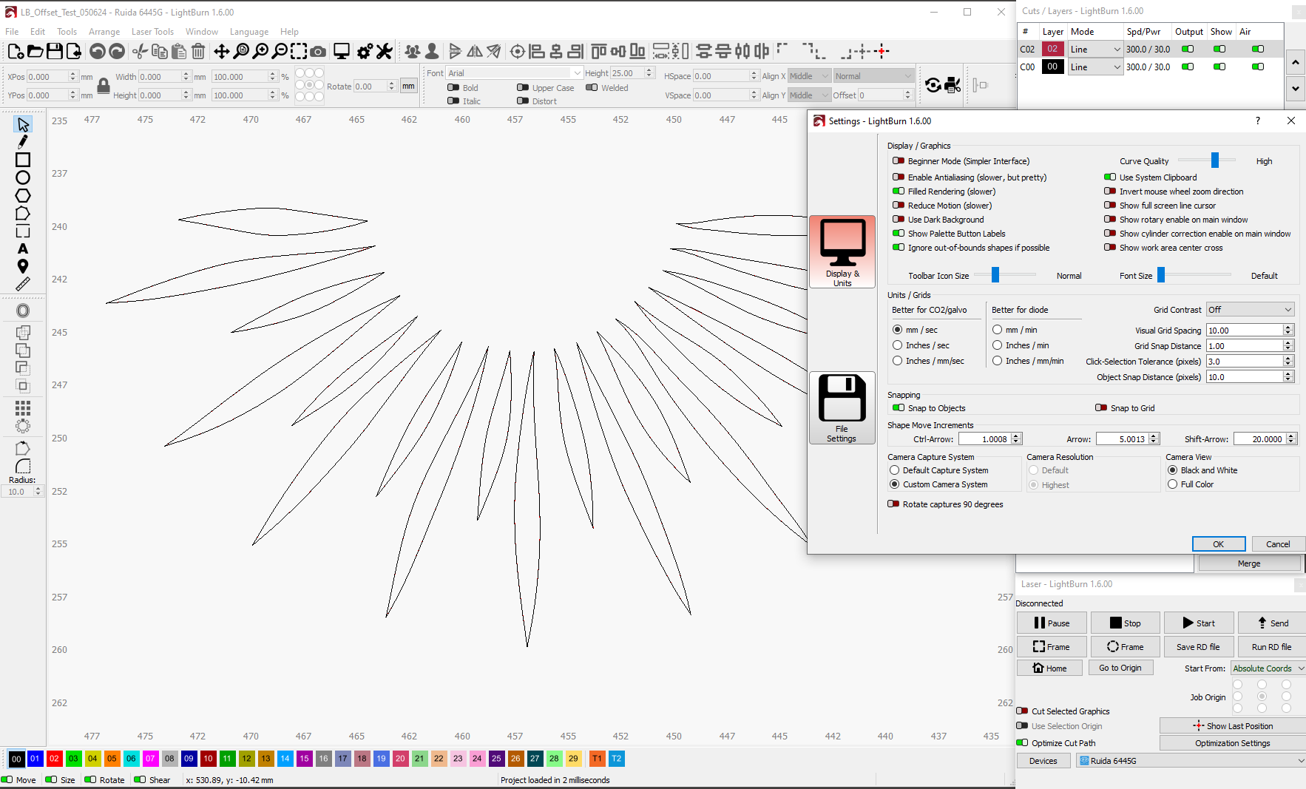Enable Antialiasing toggle
Screen dimensions: 1306x789
point(899,177)
